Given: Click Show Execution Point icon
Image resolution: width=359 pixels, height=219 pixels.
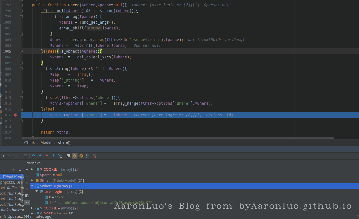Looking at the screenshot, I should pyautogui.click(x=25, y=156).
